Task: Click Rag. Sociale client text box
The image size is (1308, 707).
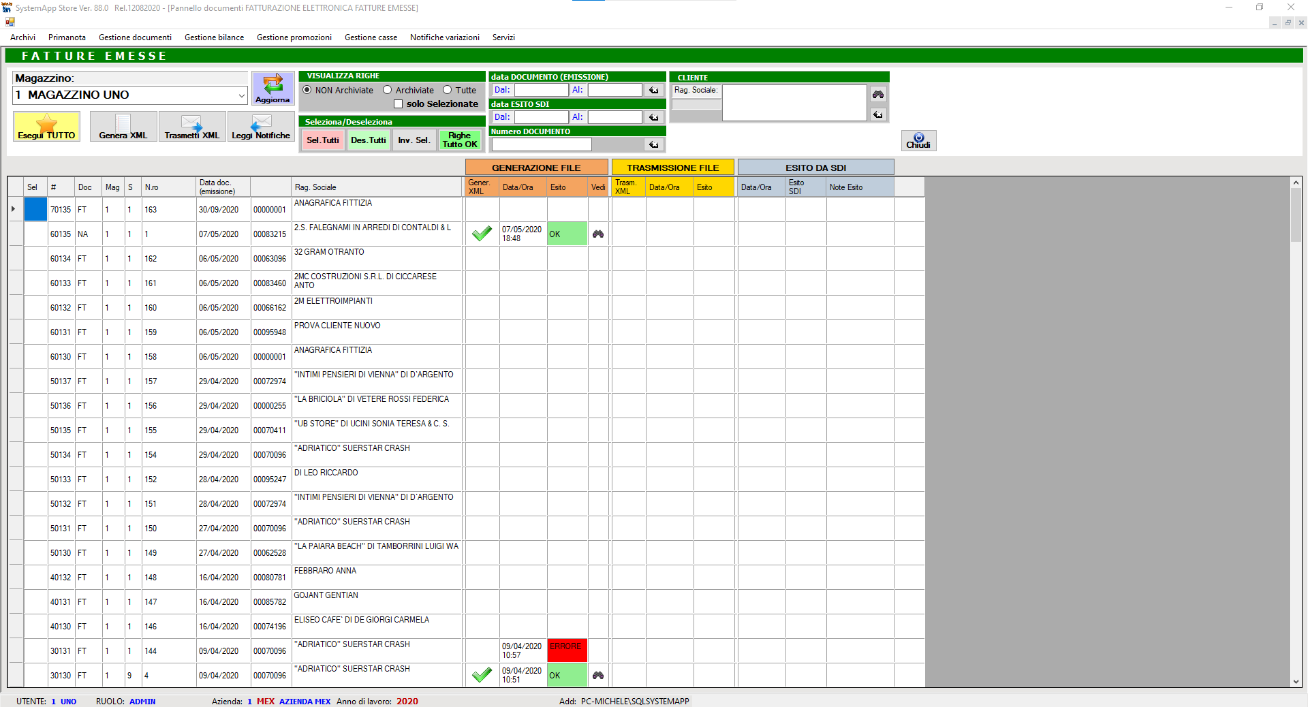Action: click(x=794, y=103)
